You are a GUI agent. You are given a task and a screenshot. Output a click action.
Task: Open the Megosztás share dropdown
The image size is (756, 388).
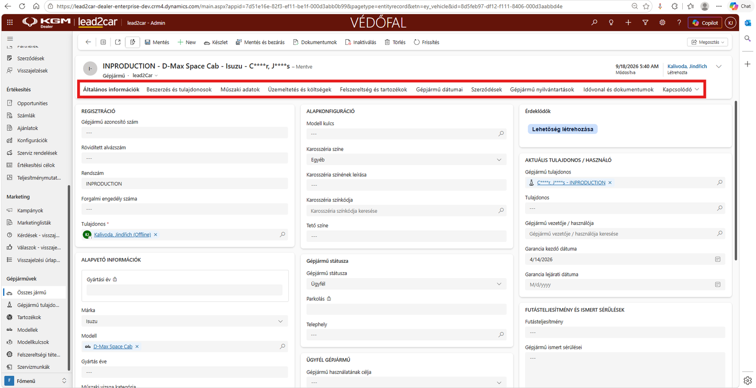point(707,42)
